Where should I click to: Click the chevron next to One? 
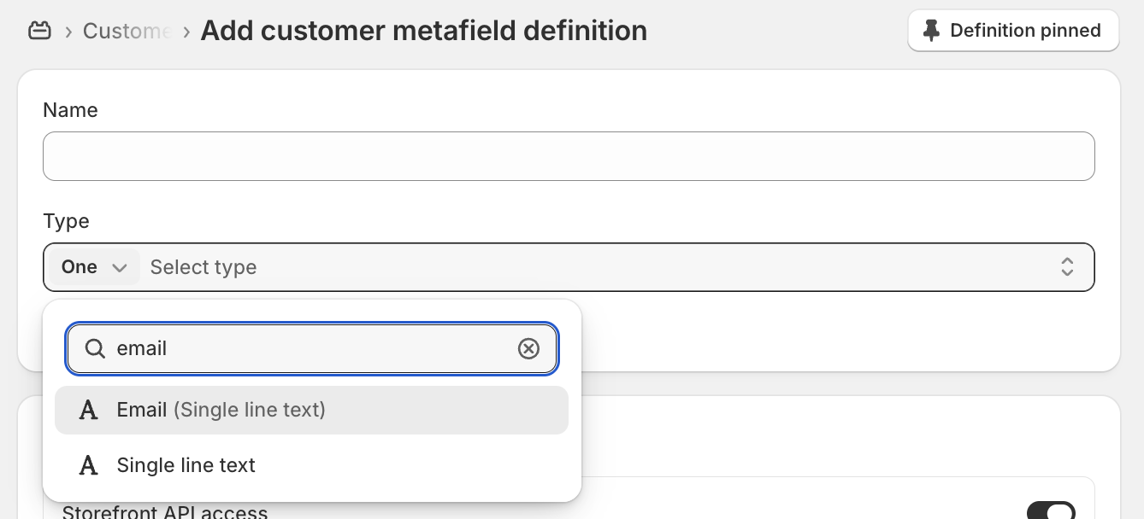coord(120,267)
